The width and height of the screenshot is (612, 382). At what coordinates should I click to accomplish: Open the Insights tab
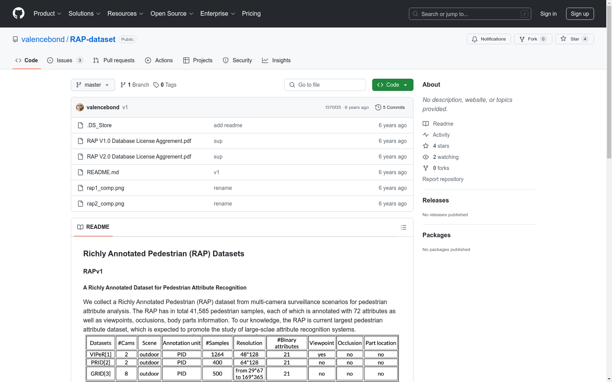coord(277,60)
